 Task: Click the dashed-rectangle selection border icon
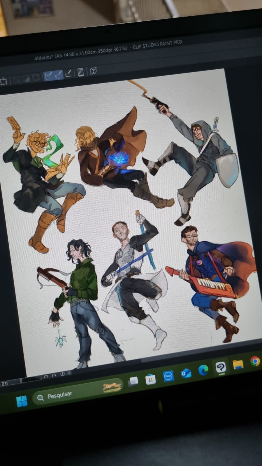tap(4, 81)
